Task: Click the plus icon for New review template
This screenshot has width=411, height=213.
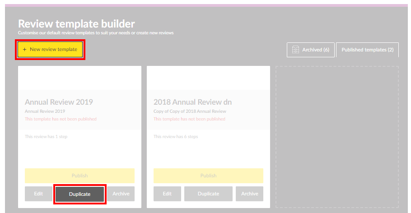Action: point(24,49)
